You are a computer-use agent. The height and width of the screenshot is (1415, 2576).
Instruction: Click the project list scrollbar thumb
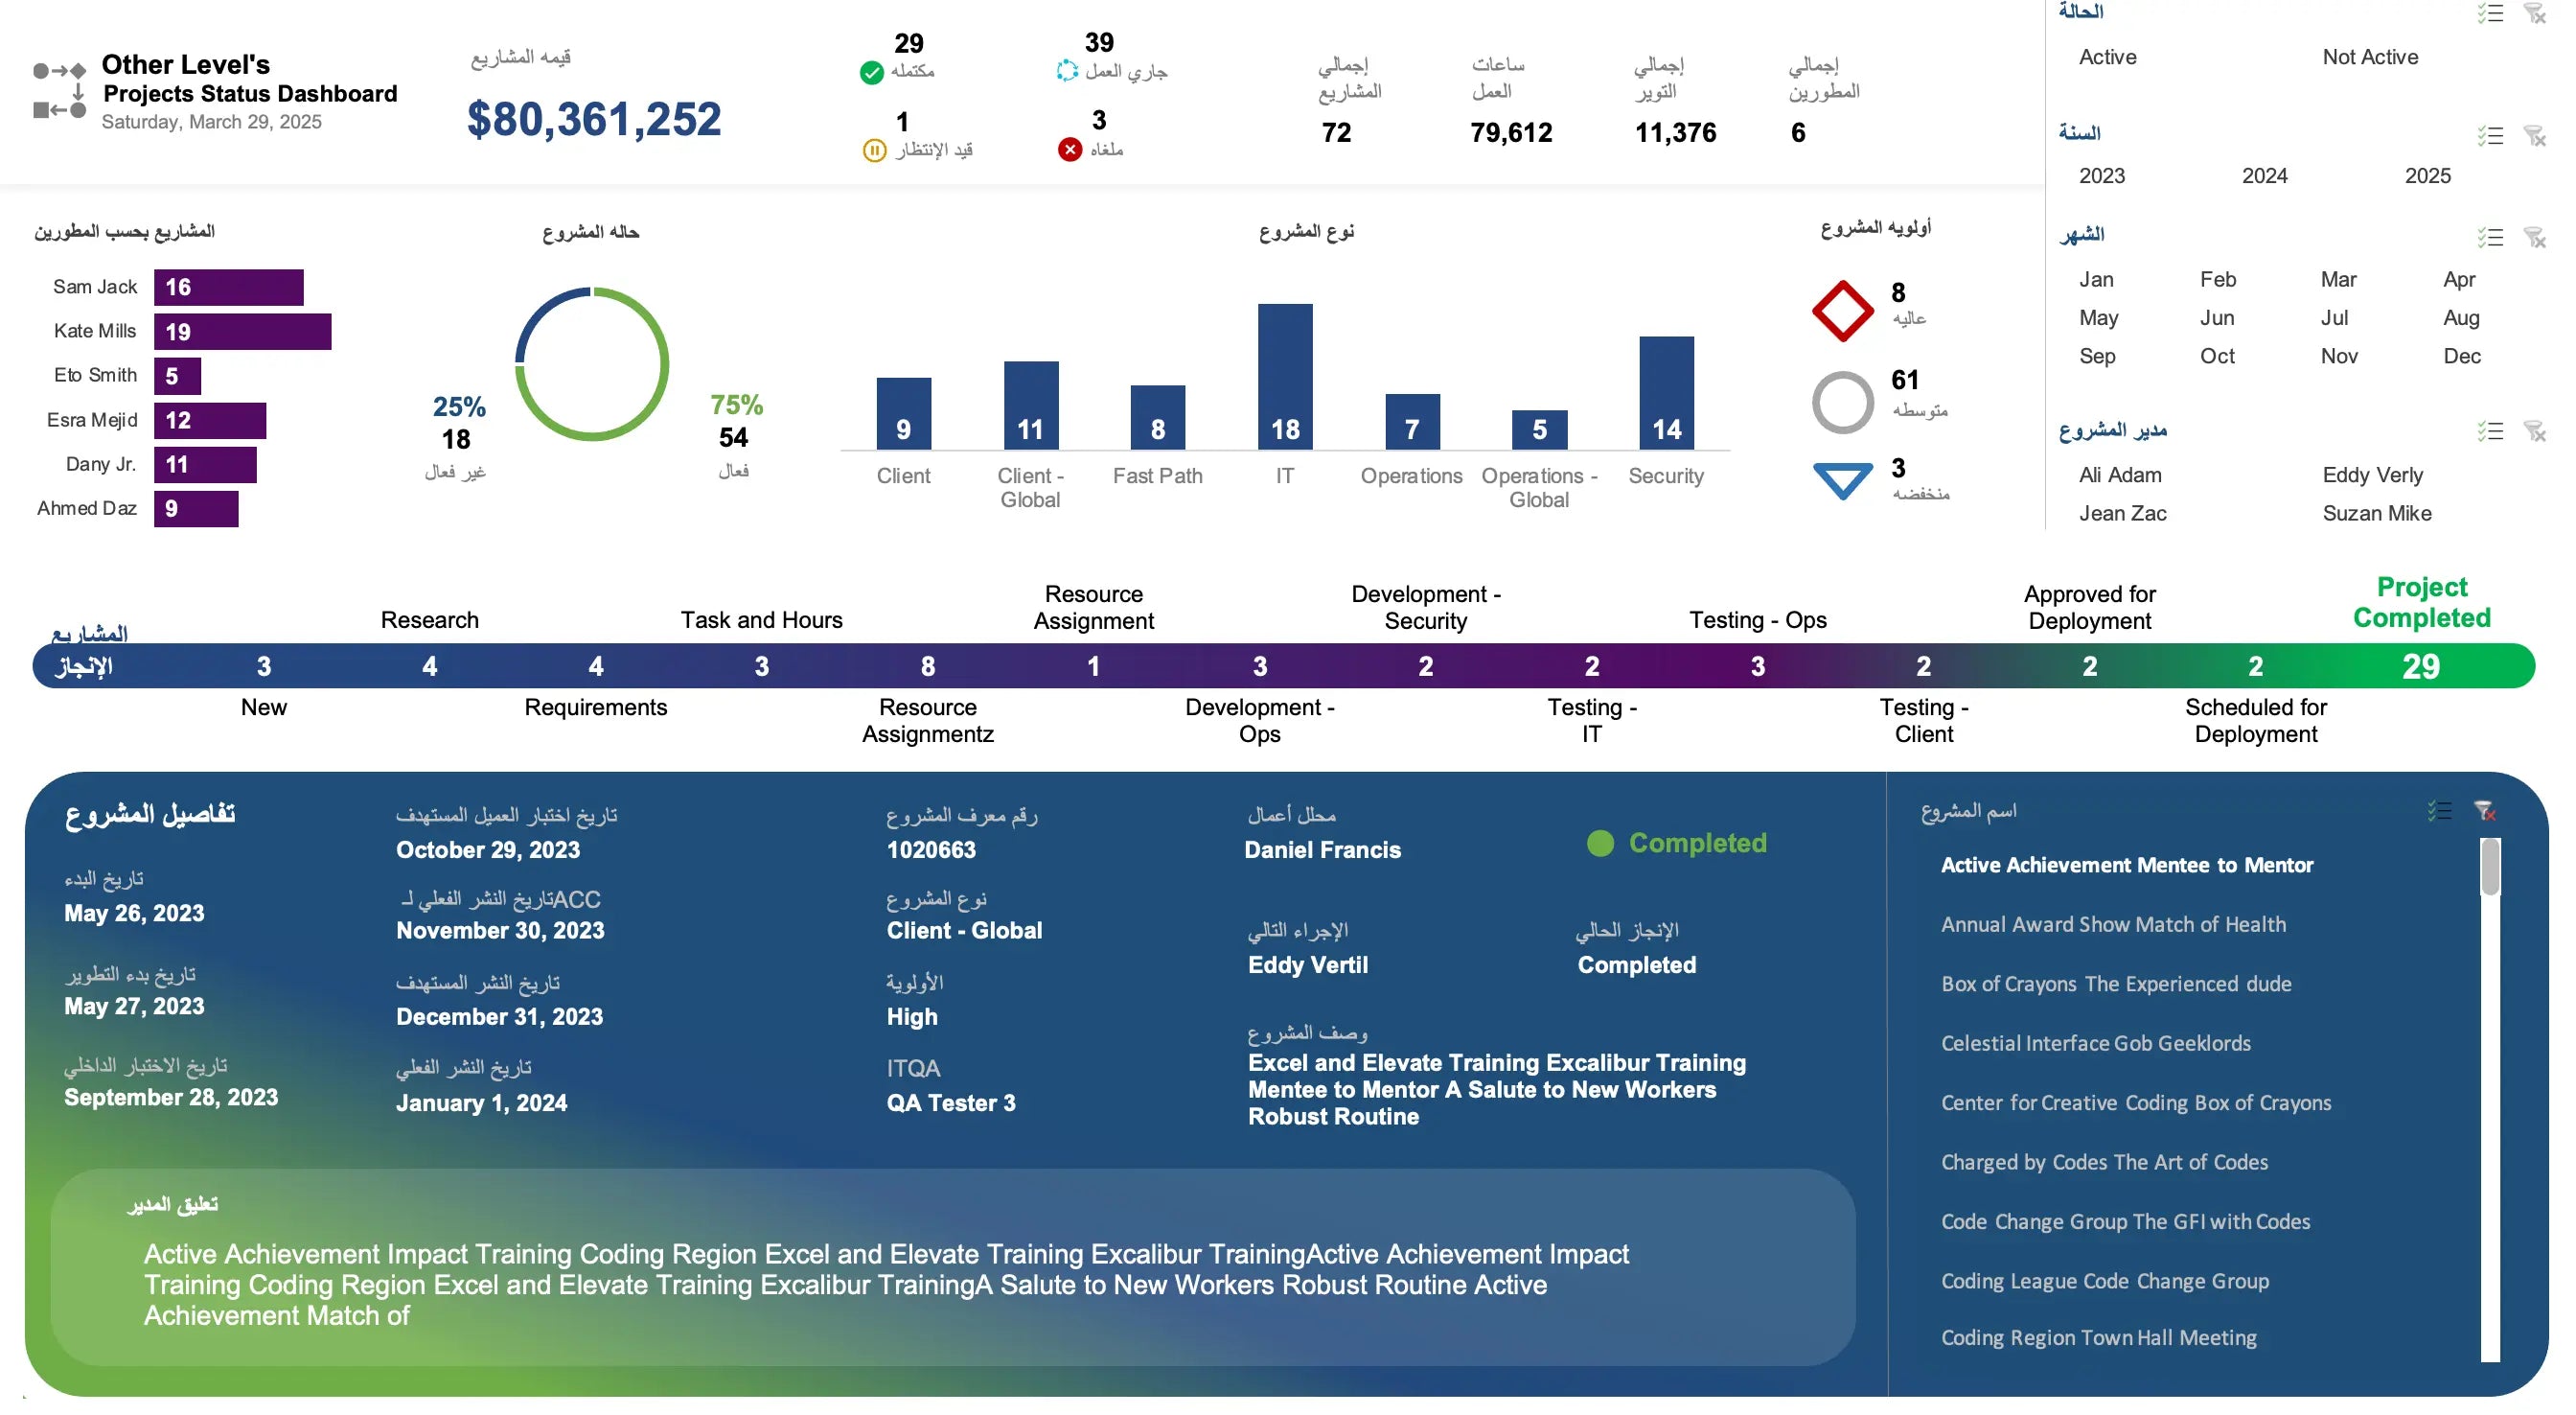click(2489, 868)
